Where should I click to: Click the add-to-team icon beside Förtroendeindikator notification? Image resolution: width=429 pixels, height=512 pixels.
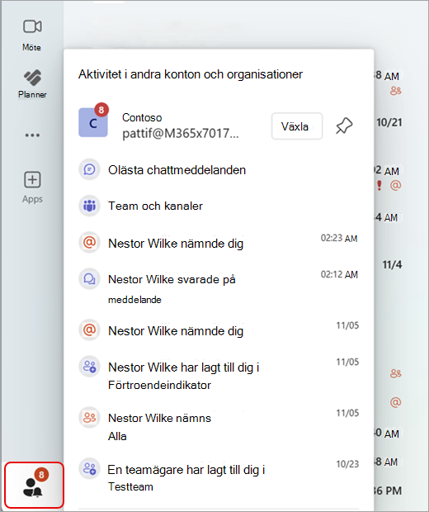click(x=89, y=367)
